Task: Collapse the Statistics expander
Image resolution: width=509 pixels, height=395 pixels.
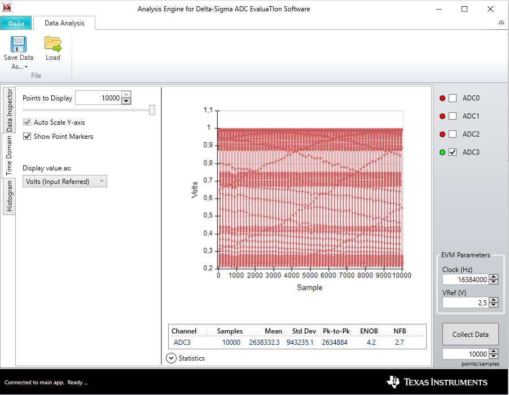Action: tap(171, 358)
